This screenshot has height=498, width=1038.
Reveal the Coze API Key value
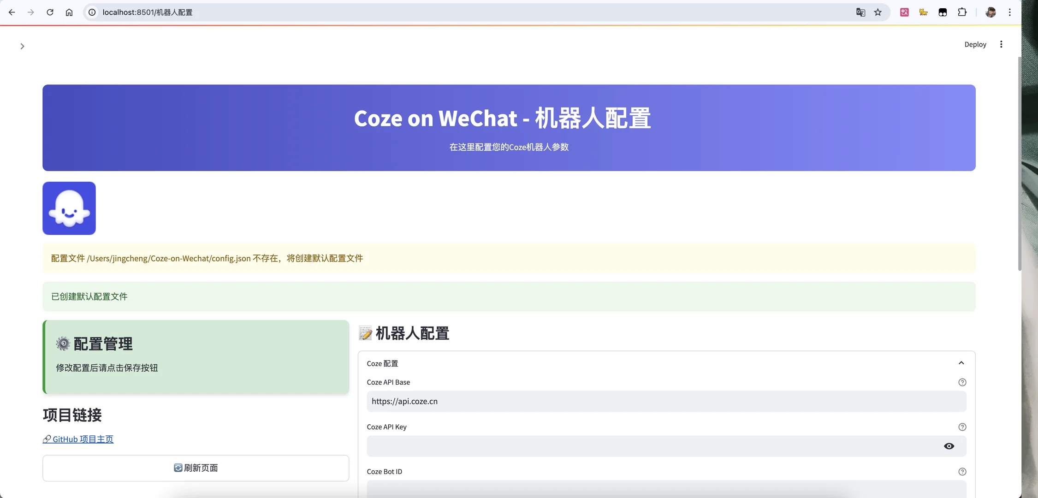tap(949, 446)
